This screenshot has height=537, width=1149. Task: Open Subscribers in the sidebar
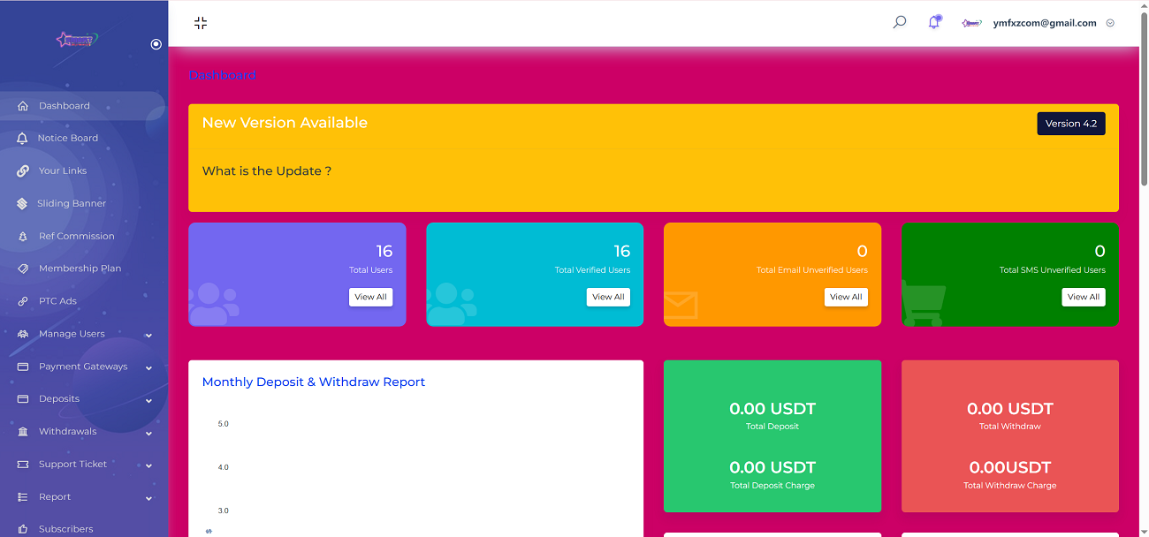[65, 529]
